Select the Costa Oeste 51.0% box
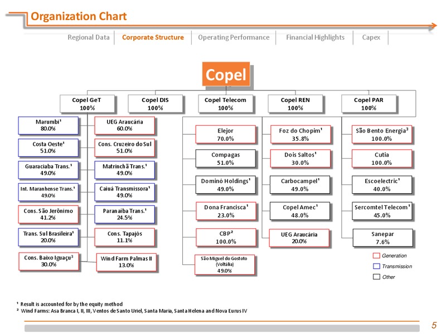446x334 pixels. coord(48,148)
